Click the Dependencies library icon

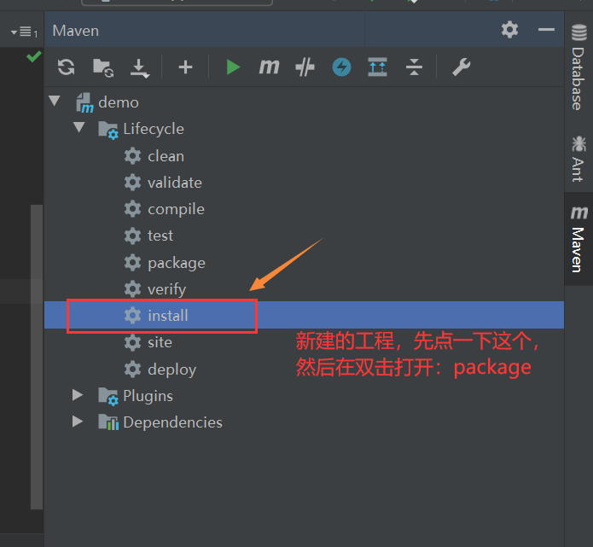(x=108, y=422)
